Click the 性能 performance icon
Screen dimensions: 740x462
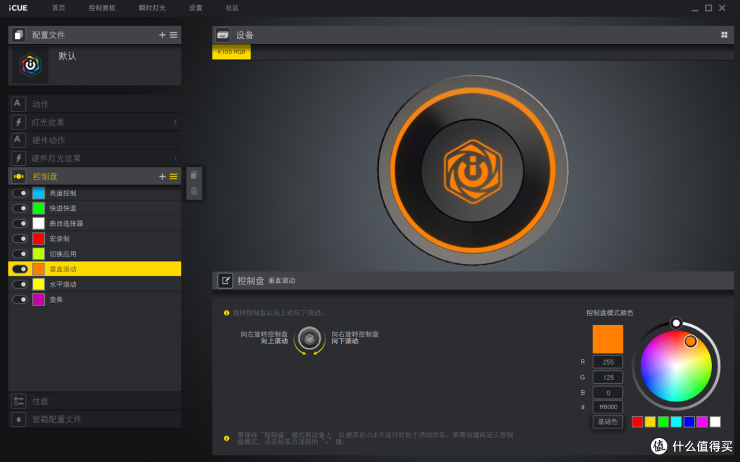click(x=18, y=401)
